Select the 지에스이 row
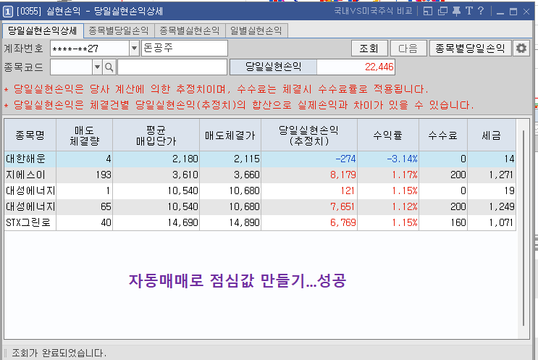The image size is (538, 360). (260, 175)
